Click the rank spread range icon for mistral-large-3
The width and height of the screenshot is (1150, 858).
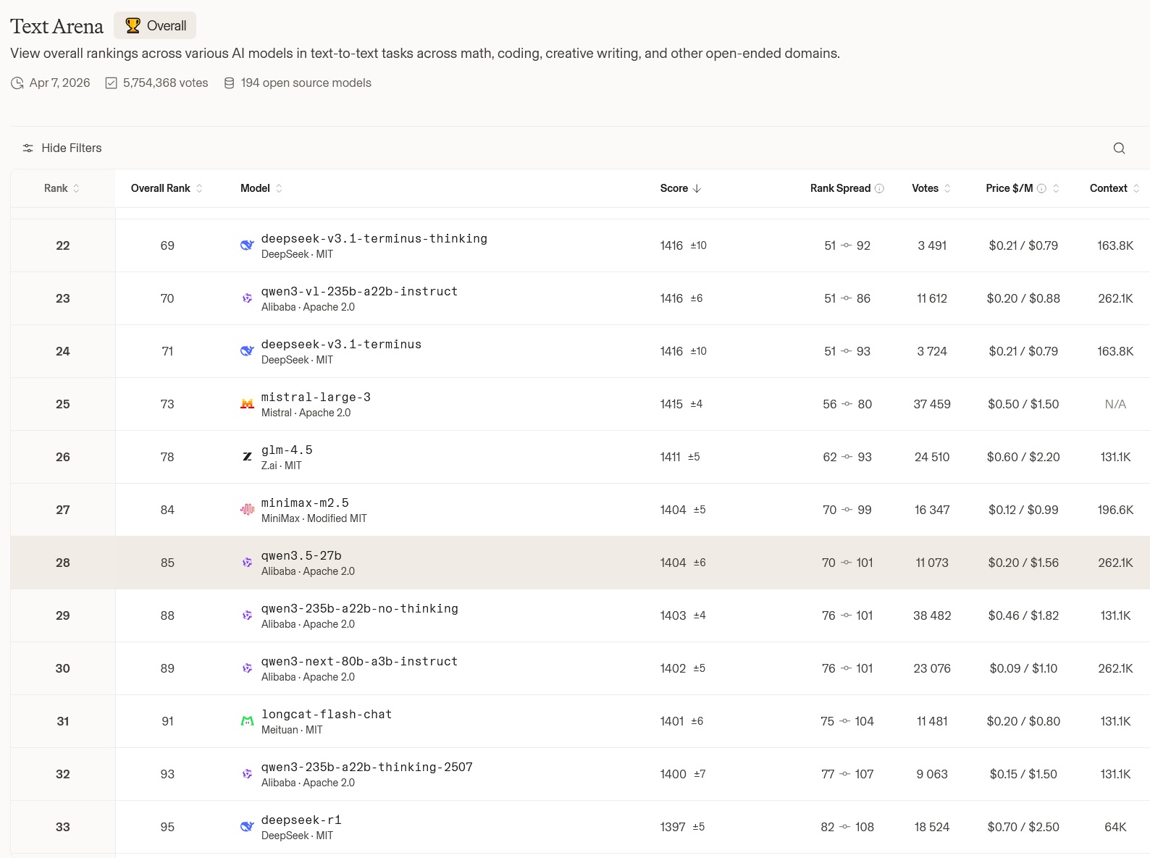(x=847, y=404)
